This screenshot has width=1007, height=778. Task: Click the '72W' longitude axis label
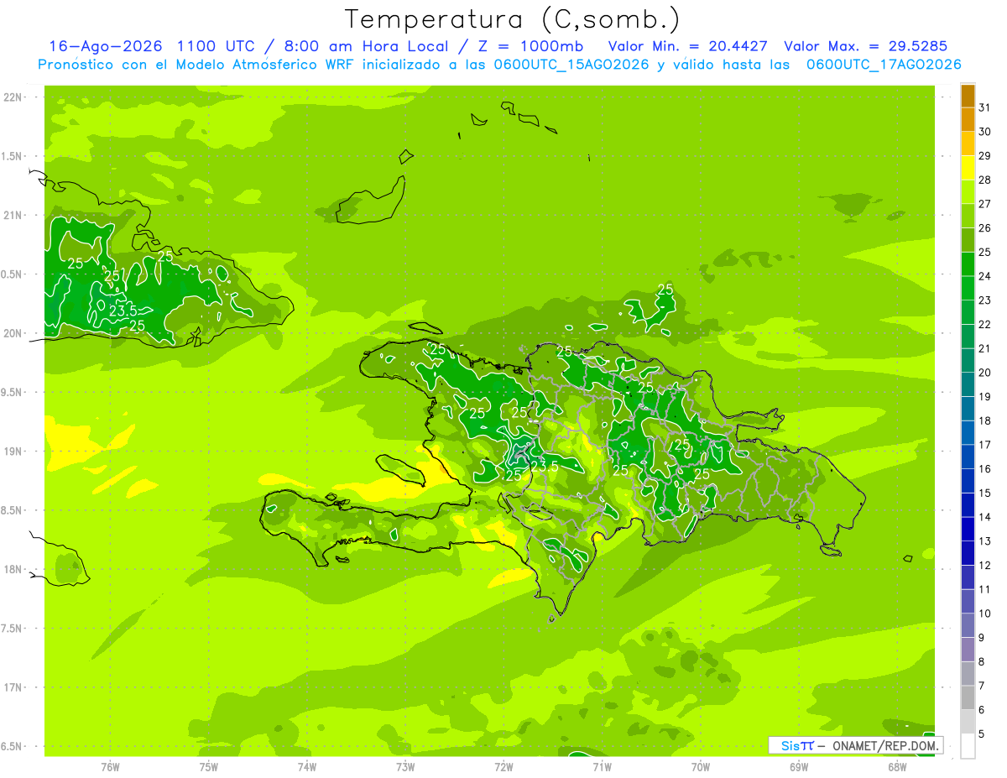(503, 766)
